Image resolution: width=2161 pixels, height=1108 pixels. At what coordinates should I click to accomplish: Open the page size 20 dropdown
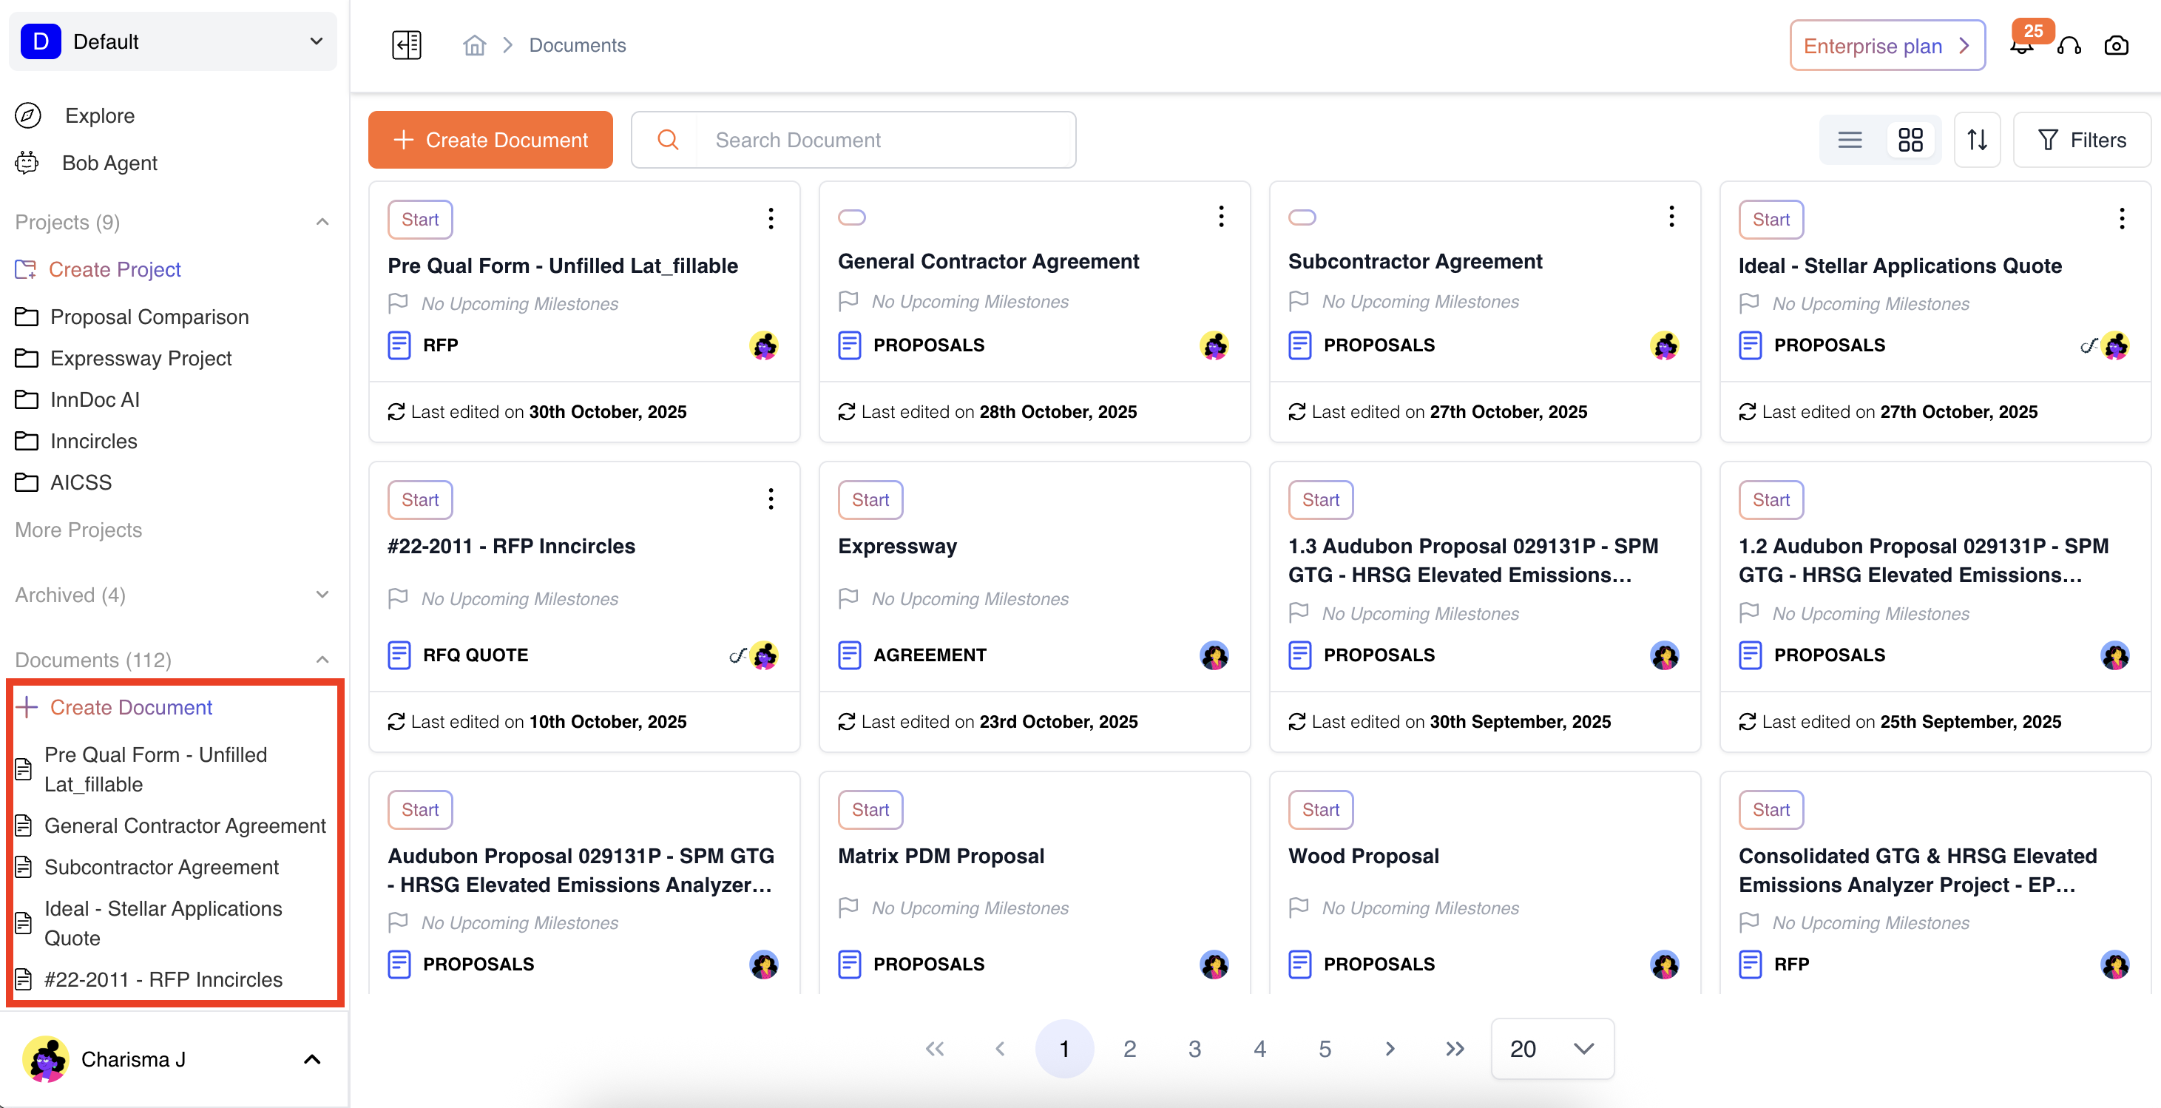[1551, 1048]
